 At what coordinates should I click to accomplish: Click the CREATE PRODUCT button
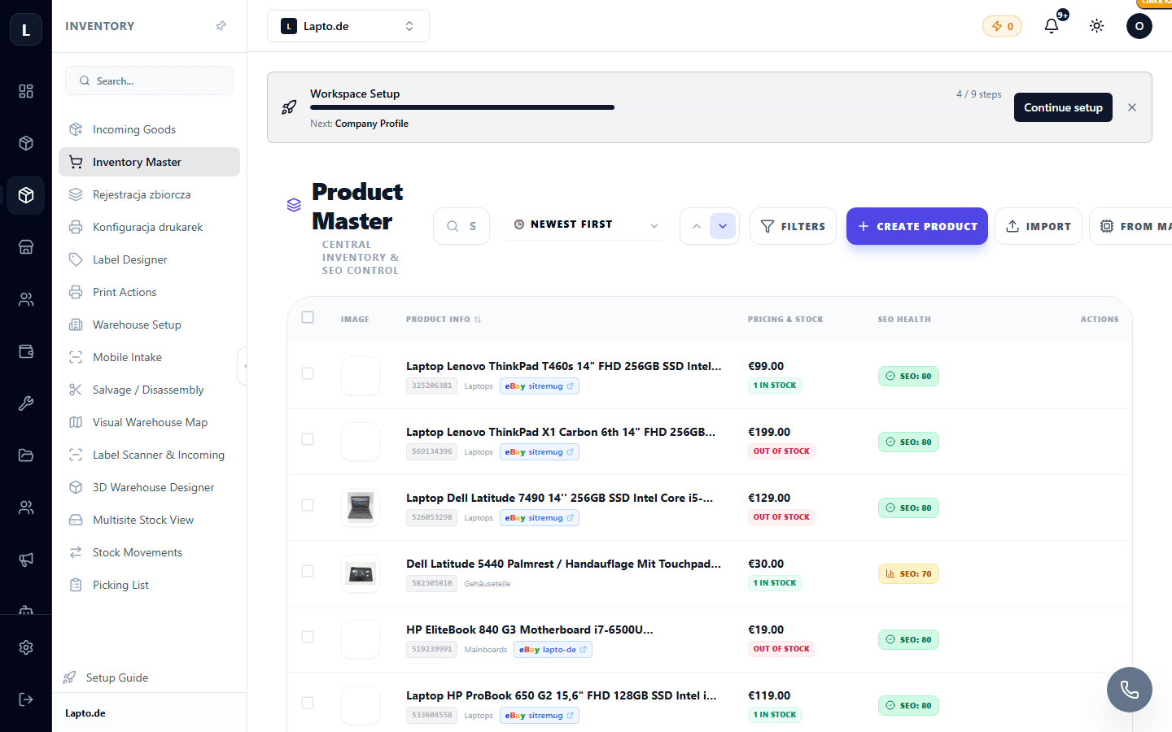tap(917, 226)
